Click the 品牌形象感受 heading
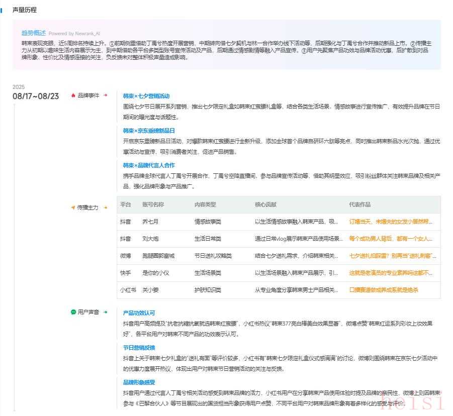Viewport: 453px width, 416px height. click(139, 382)
